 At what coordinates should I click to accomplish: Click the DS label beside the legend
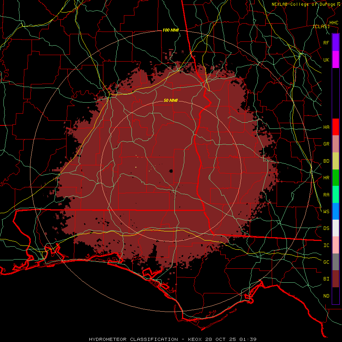[x=326, y=228]
